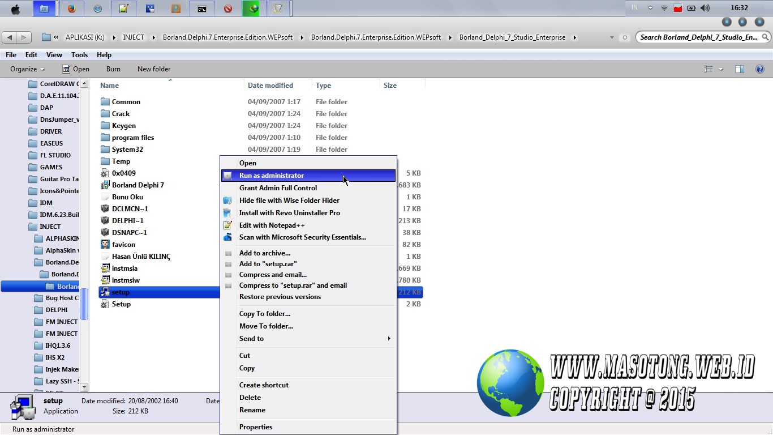Screen dimensions: 773x435
Task: Open the green Internet Download Manager taskbar icon
Action: click(254, 8)
